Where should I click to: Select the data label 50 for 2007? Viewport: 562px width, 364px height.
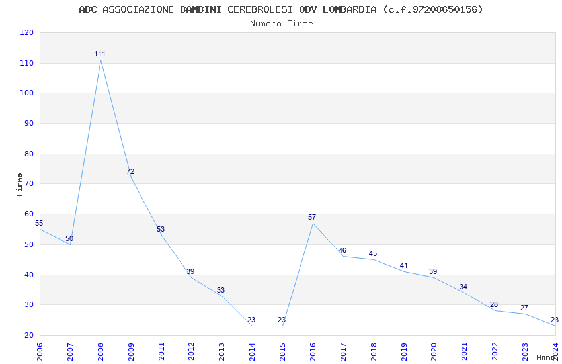click(x=69, y=238)
